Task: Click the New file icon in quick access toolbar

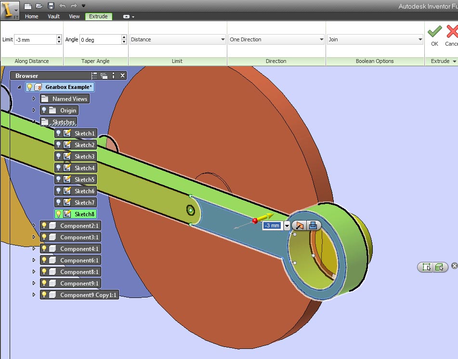Action: (28, 6)
